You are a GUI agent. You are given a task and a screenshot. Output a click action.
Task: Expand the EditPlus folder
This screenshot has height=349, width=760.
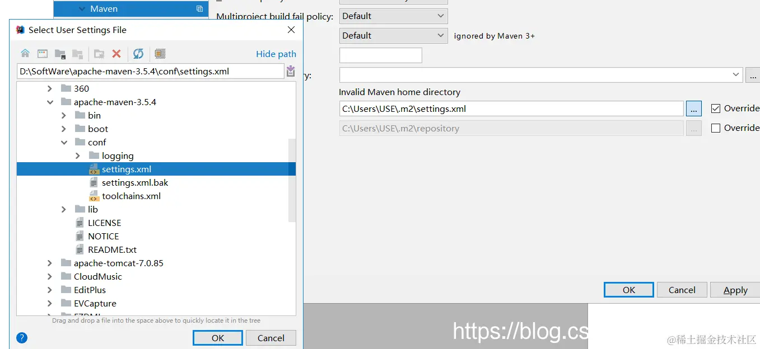point(50,290)
